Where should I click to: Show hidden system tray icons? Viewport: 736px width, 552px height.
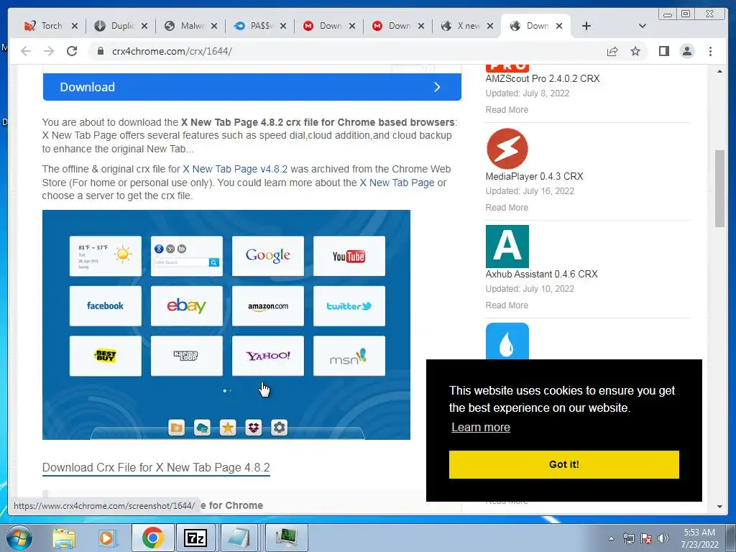pos(611,538)
